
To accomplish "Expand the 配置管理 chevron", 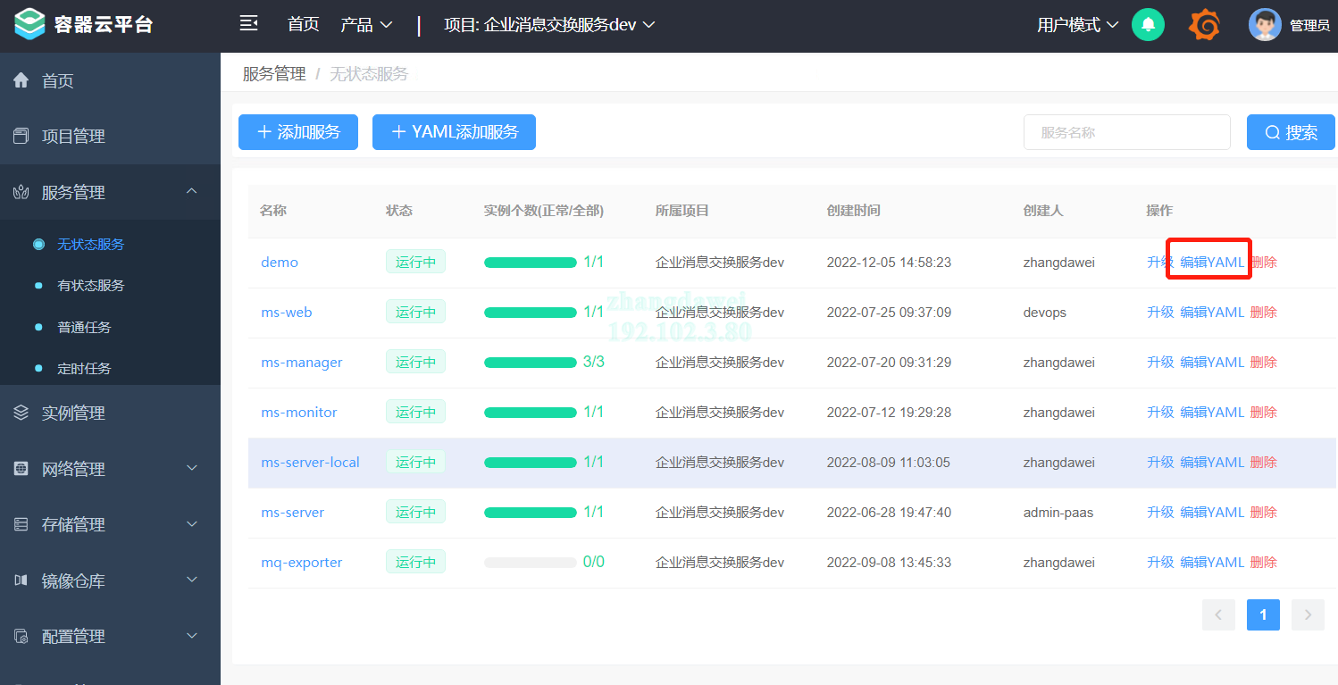I will [191, 636].
